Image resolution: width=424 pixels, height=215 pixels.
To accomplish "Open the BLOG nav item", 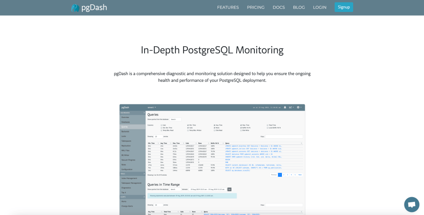I will click(x=299, y=7).
